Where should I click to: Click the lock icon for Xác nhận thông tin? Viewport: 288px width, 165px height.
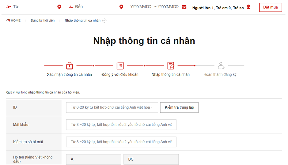(x=70, y=66)
